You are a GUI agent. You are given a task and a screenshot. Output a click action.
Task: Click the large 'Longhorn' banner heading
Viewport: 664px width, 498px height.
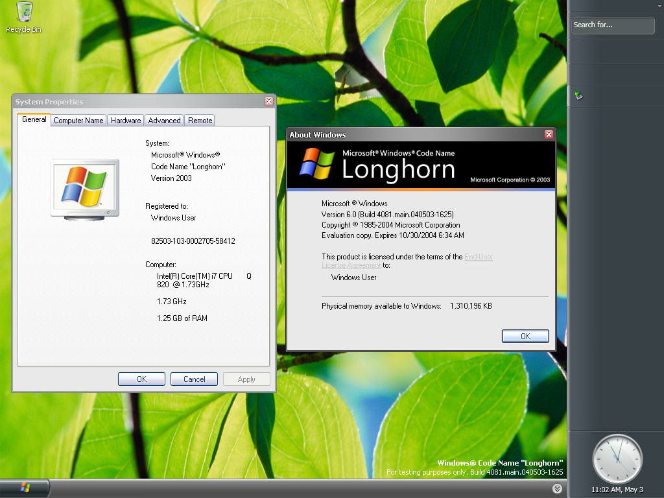click(x=398, y=169)
